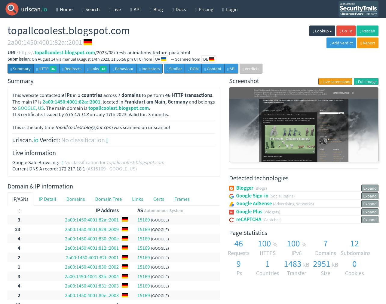Image resolution: width=386 pixels, height=304 pixels.
Task: Follow the GOOGLE, US link in summary
Action: [x=31, y=108]
